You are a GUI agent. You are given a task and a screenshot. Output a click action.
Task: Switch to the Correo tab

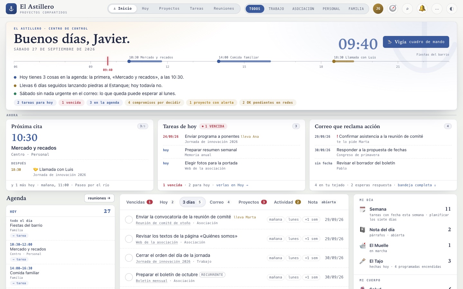[220, 202]
